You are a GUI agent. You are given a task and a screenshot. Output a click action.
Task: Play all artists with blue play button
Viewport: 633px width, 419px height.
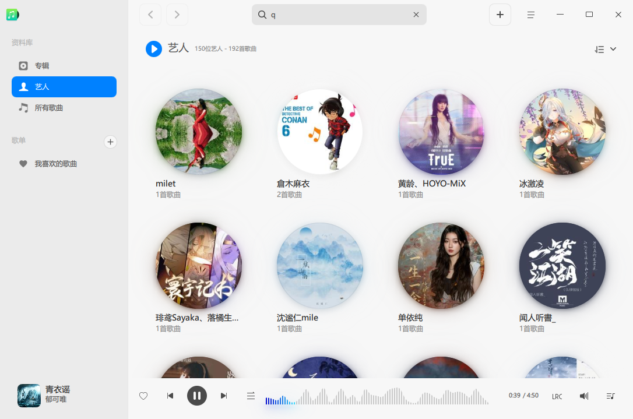[154, 49]
